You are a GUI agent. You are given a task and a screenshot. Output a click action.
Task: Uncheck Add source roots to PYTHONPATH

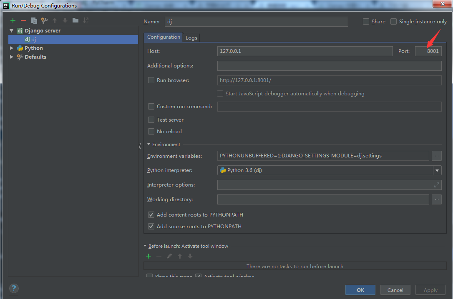151,227
